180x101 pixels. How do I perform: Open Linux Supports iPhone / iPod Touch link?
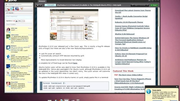coord(132,81)
